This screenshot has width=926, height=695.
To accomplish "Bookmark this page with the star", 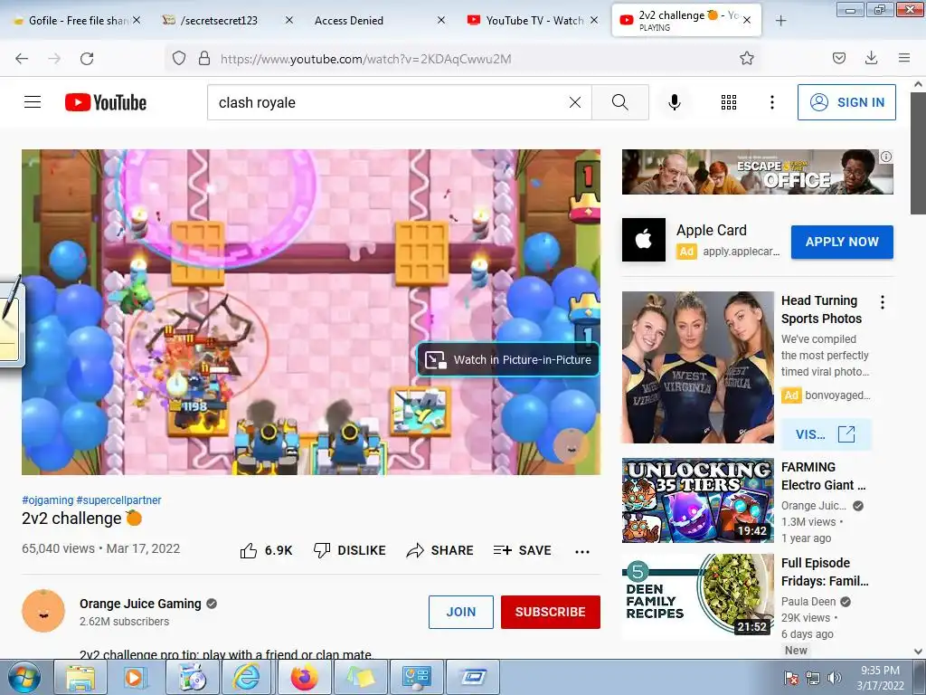I will click(x=747, y=59).
